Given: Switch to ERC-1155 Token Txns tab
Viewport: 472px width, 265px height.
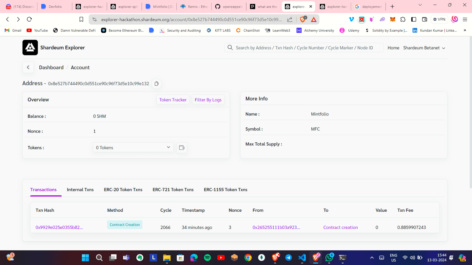Looking at the screenshot, I should click(226, 190).
